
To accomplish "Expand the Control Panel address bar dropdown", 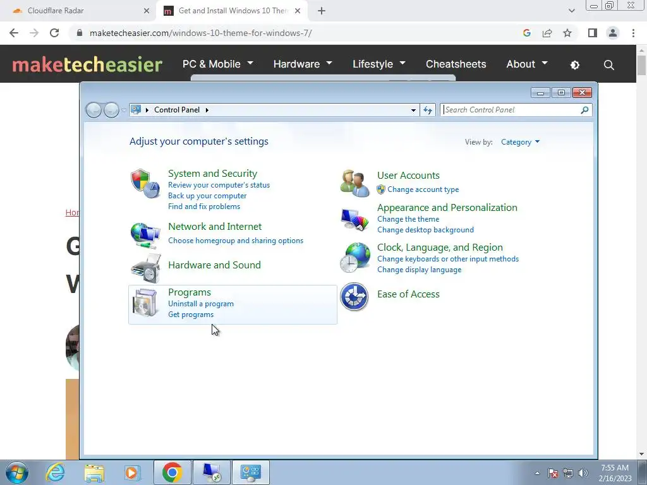I will (x=413, y=110).
